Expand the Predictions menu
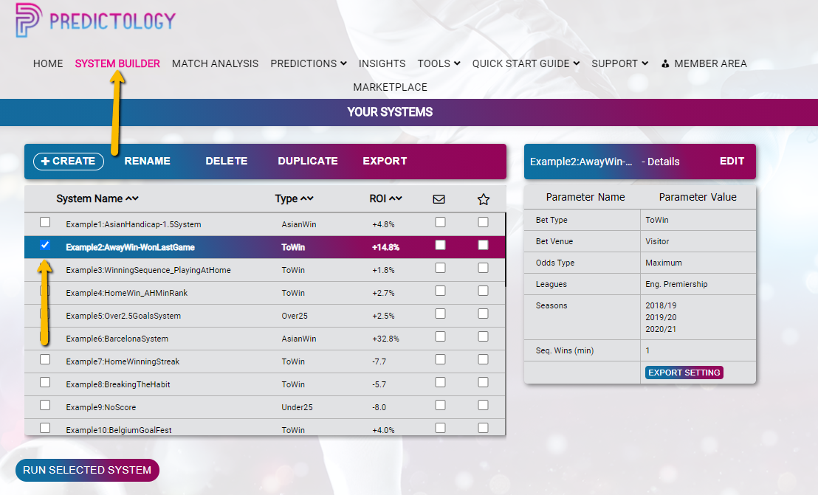The width and height of the screenshot is (818, 495). (309, 63)
